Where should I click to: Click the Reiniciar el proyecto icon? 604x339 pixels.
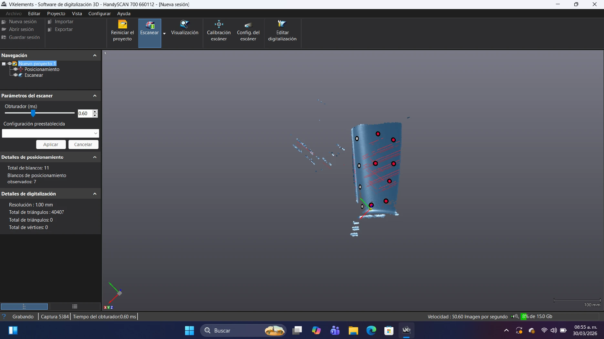122,25
